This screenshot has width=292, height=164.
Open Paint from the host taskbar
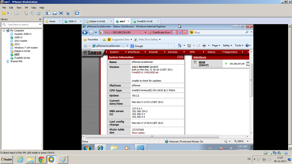click(63, 160)
